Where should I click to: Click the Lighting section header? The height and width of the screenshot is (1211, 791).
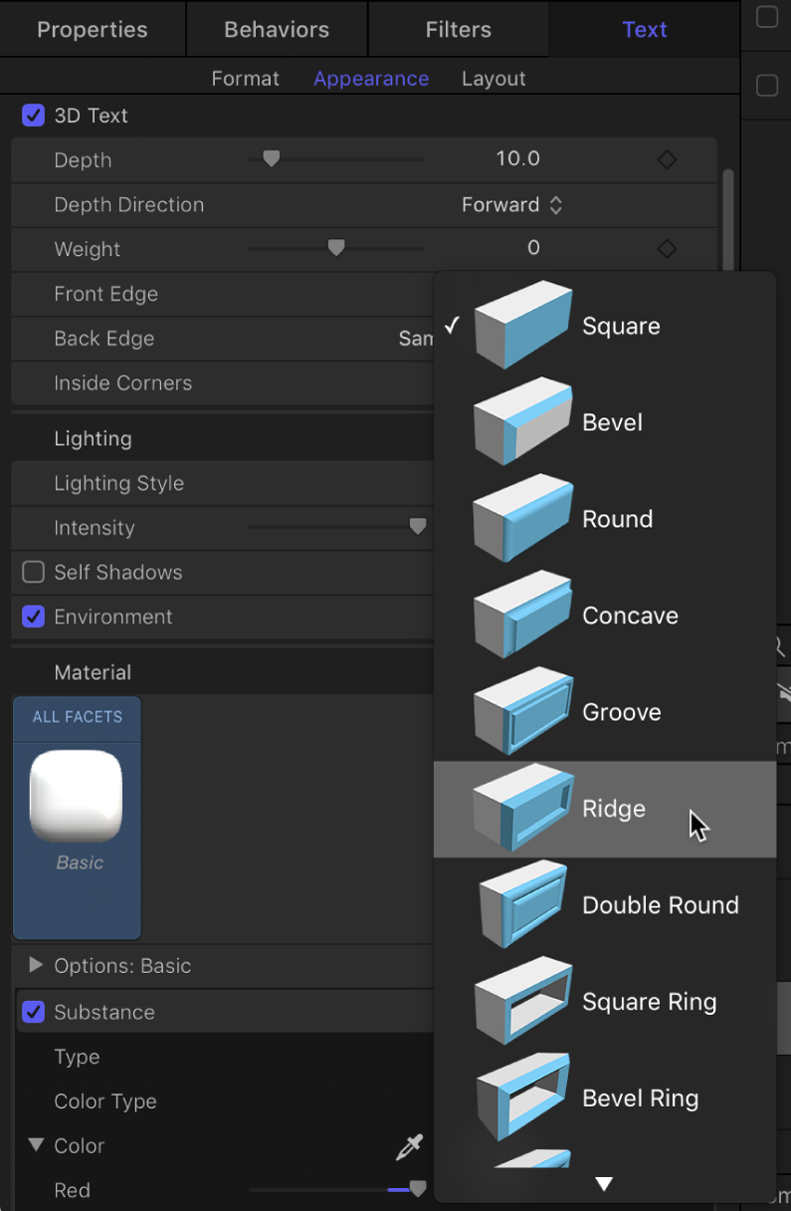pos(94,438)
